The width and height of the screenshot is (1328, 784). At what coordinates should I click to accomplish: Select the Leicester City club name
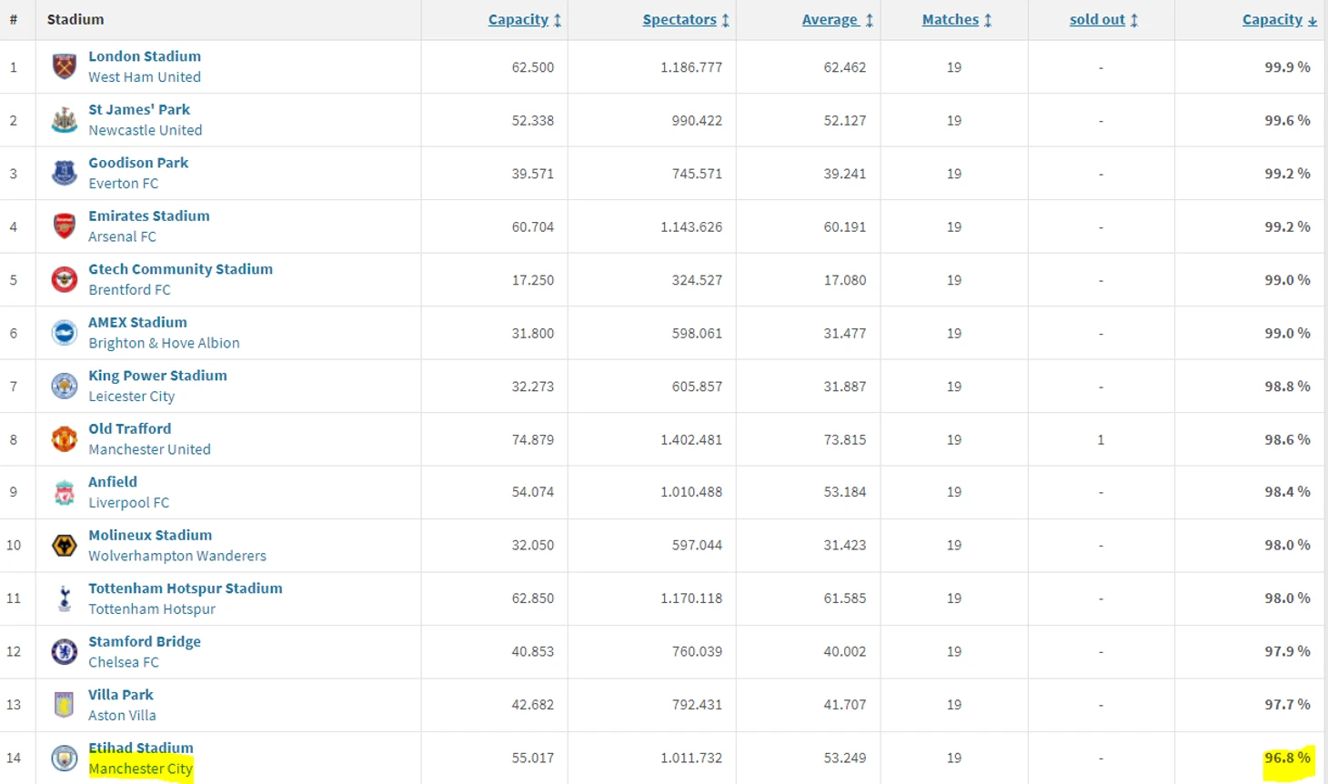click(x=132, y=397)
